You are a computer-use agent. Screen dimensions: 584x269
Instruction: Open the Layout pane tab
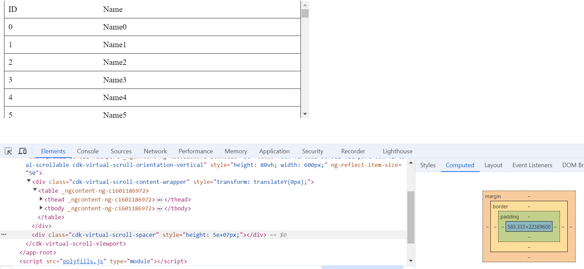pos(493,165)
